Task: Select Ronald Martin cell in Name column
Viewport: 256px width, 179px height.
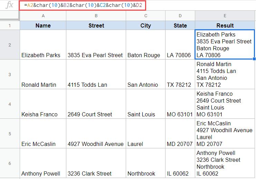Action: (x=43, y=74)
